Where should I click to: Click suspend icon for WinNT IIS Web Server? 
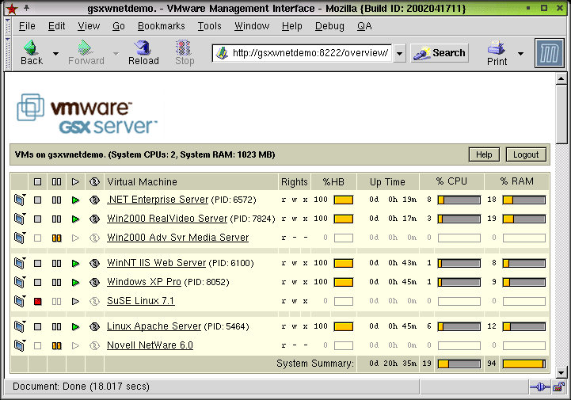pyautogui.click(x=56, y=264)
